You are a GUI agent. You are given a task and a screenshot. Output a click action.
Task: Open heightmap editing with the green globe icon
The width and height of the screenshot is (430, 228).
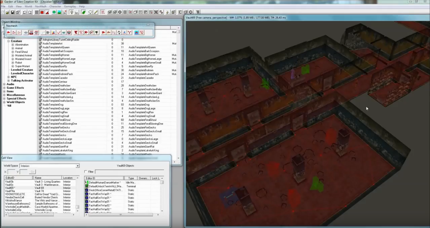tap(54, 12)
